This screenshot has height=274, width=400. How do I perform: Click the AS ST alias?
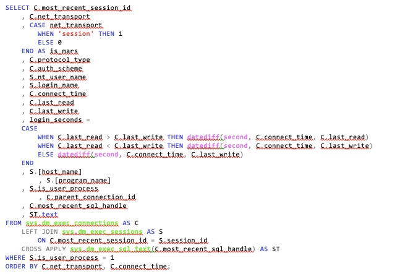point(270,249)
